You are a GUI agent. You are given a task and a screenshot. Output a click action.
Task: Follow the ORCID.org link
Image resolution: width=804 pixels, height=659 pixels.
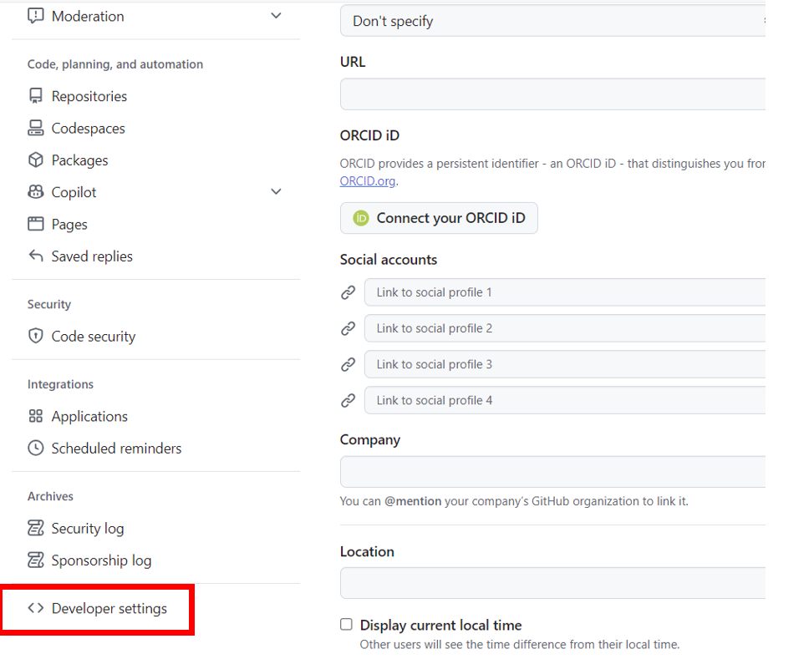pos(368,181)
